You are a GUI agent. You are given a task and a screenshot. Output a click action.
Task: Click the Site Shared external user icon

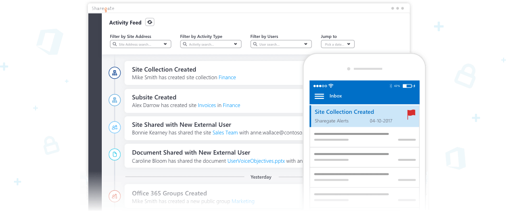click(x=115, y=127)
